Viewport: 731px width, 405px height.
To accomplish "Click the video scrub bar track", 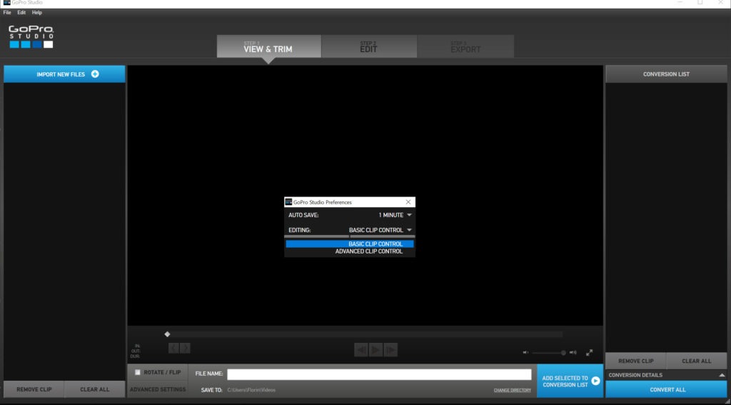I will 365,334.
